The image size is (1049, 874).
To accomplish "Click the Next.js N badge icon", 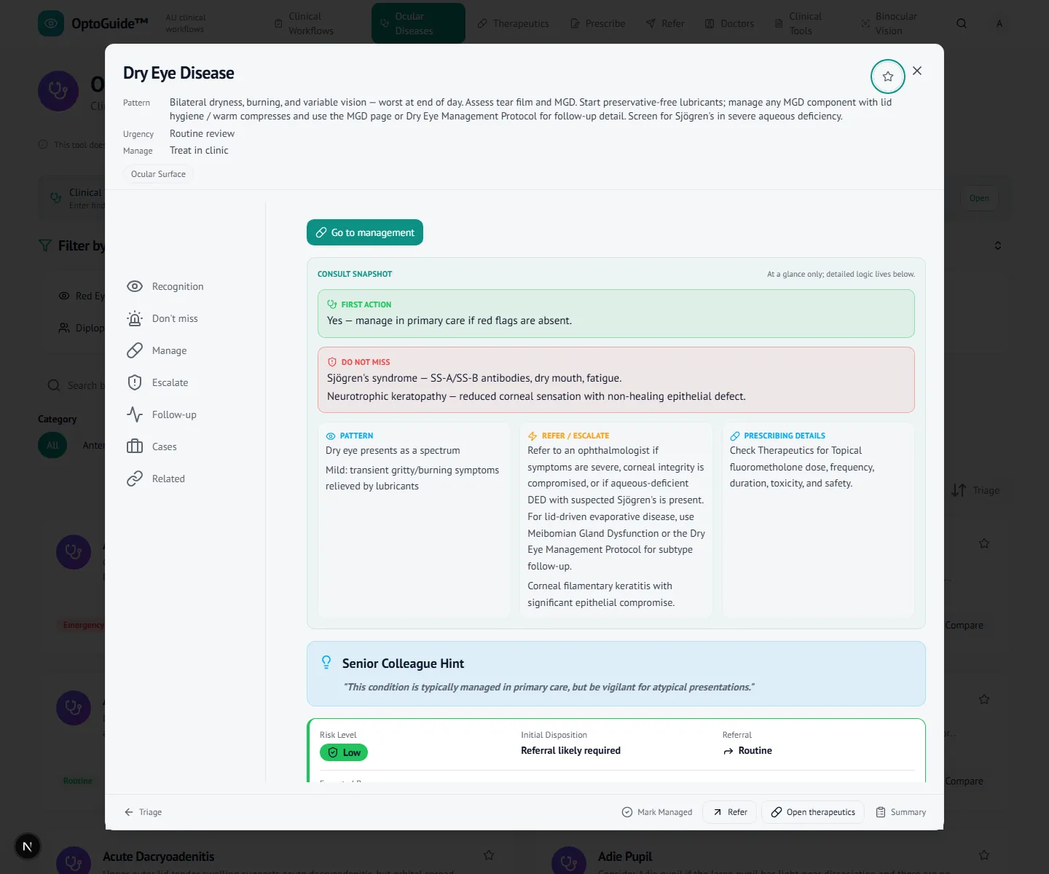I will pos(28,846).
